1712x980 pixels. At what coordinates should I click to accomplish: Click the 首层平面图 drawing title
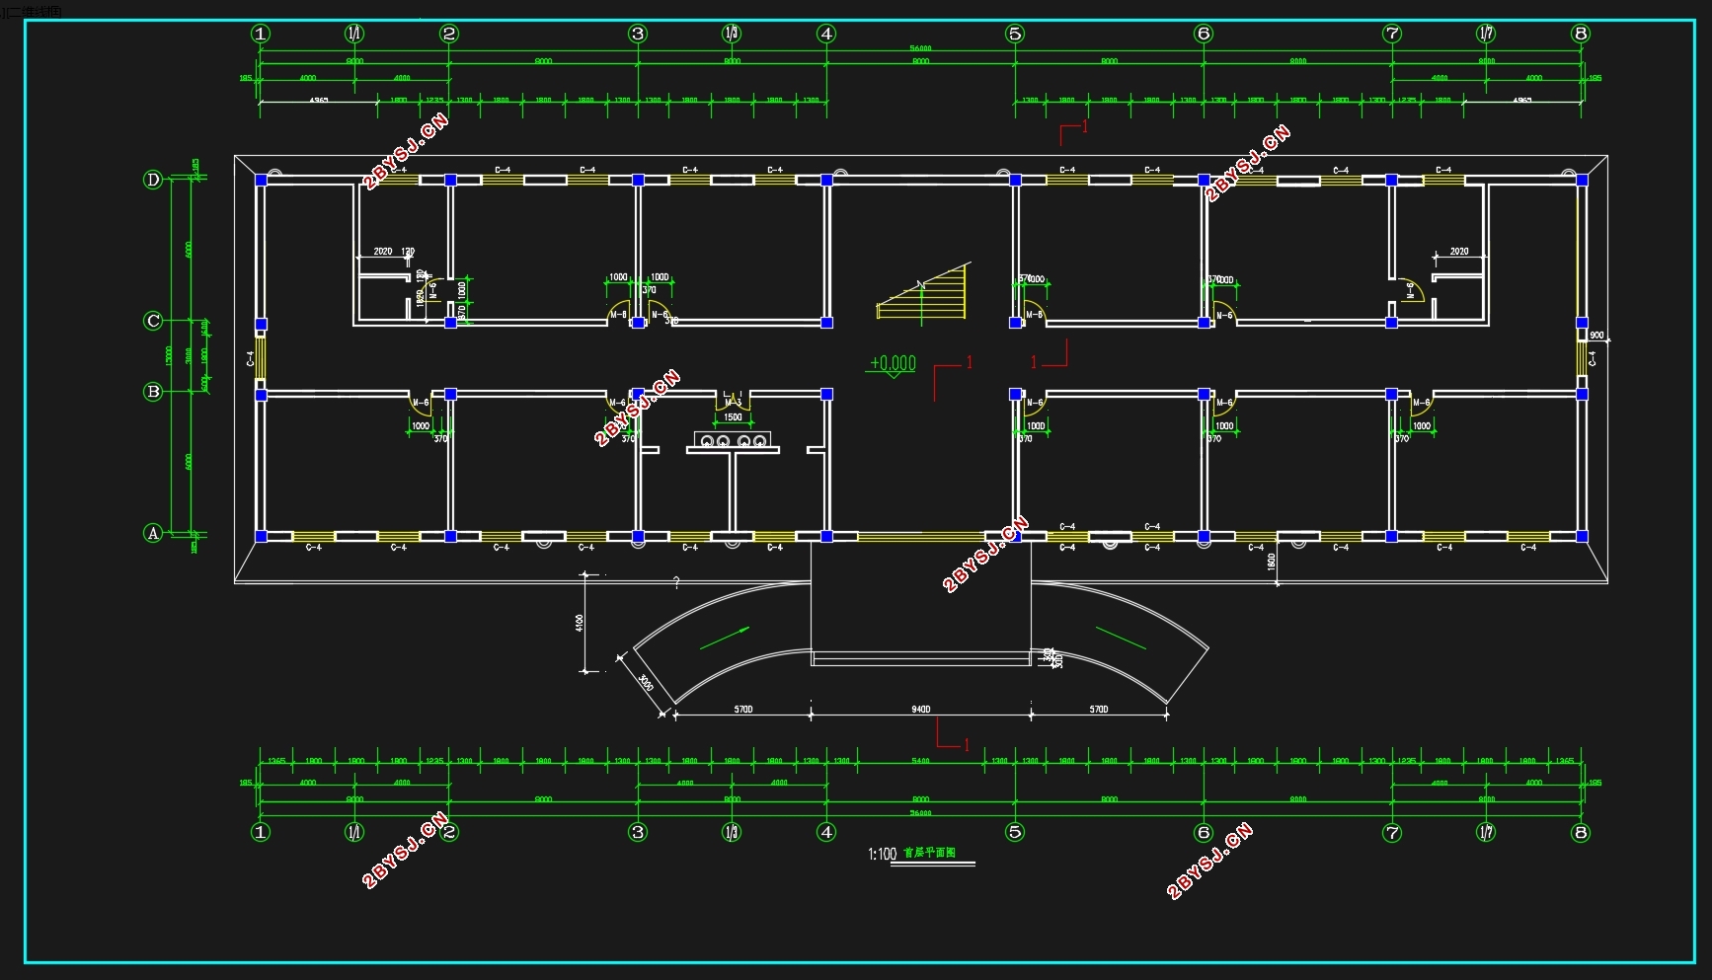pos(930,853)
